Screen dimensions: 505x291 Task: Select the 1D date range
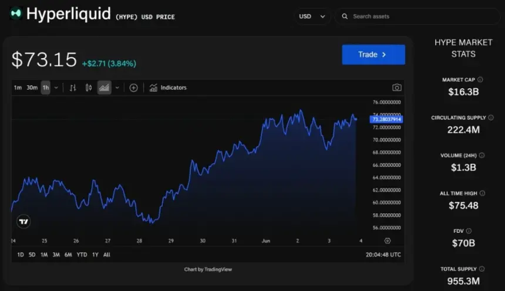pos(21,255)
